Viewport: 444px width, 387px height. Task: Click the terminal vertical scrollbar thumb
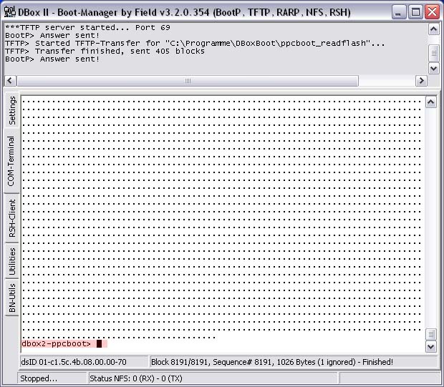click(430, 334)
